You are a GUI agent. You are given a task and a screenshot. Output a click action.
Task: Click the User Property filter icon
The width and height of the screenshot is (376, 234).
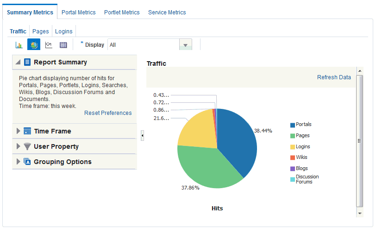click(27, 146)
